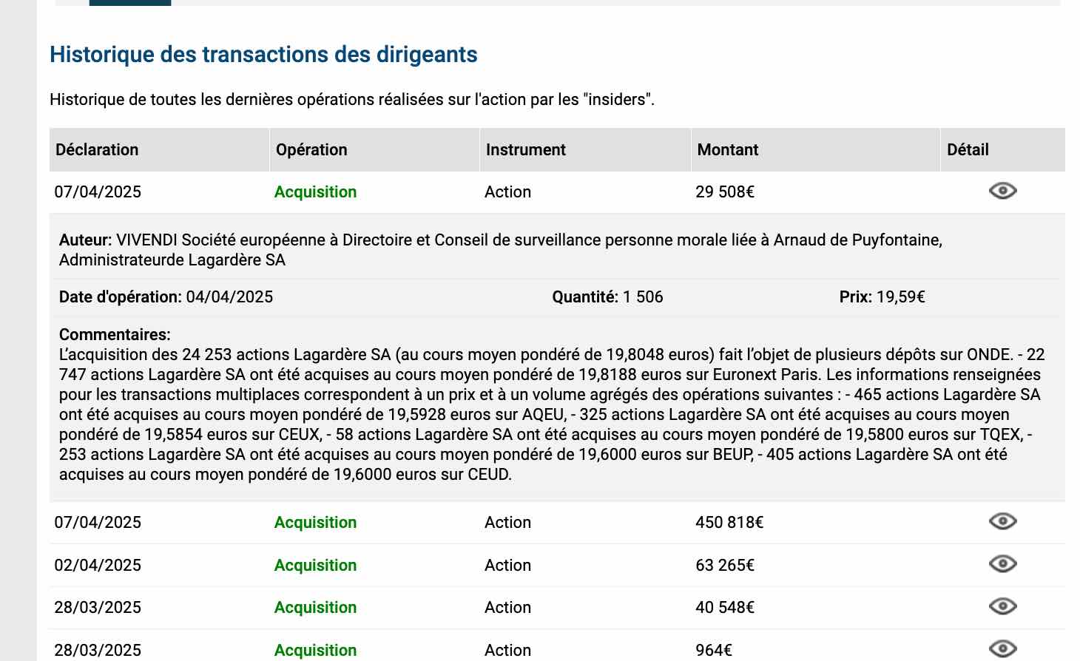This screenshot has height=661, width=1080.
Task: Click the Date d'opération 04/04/2025 value
Action: 229,296
